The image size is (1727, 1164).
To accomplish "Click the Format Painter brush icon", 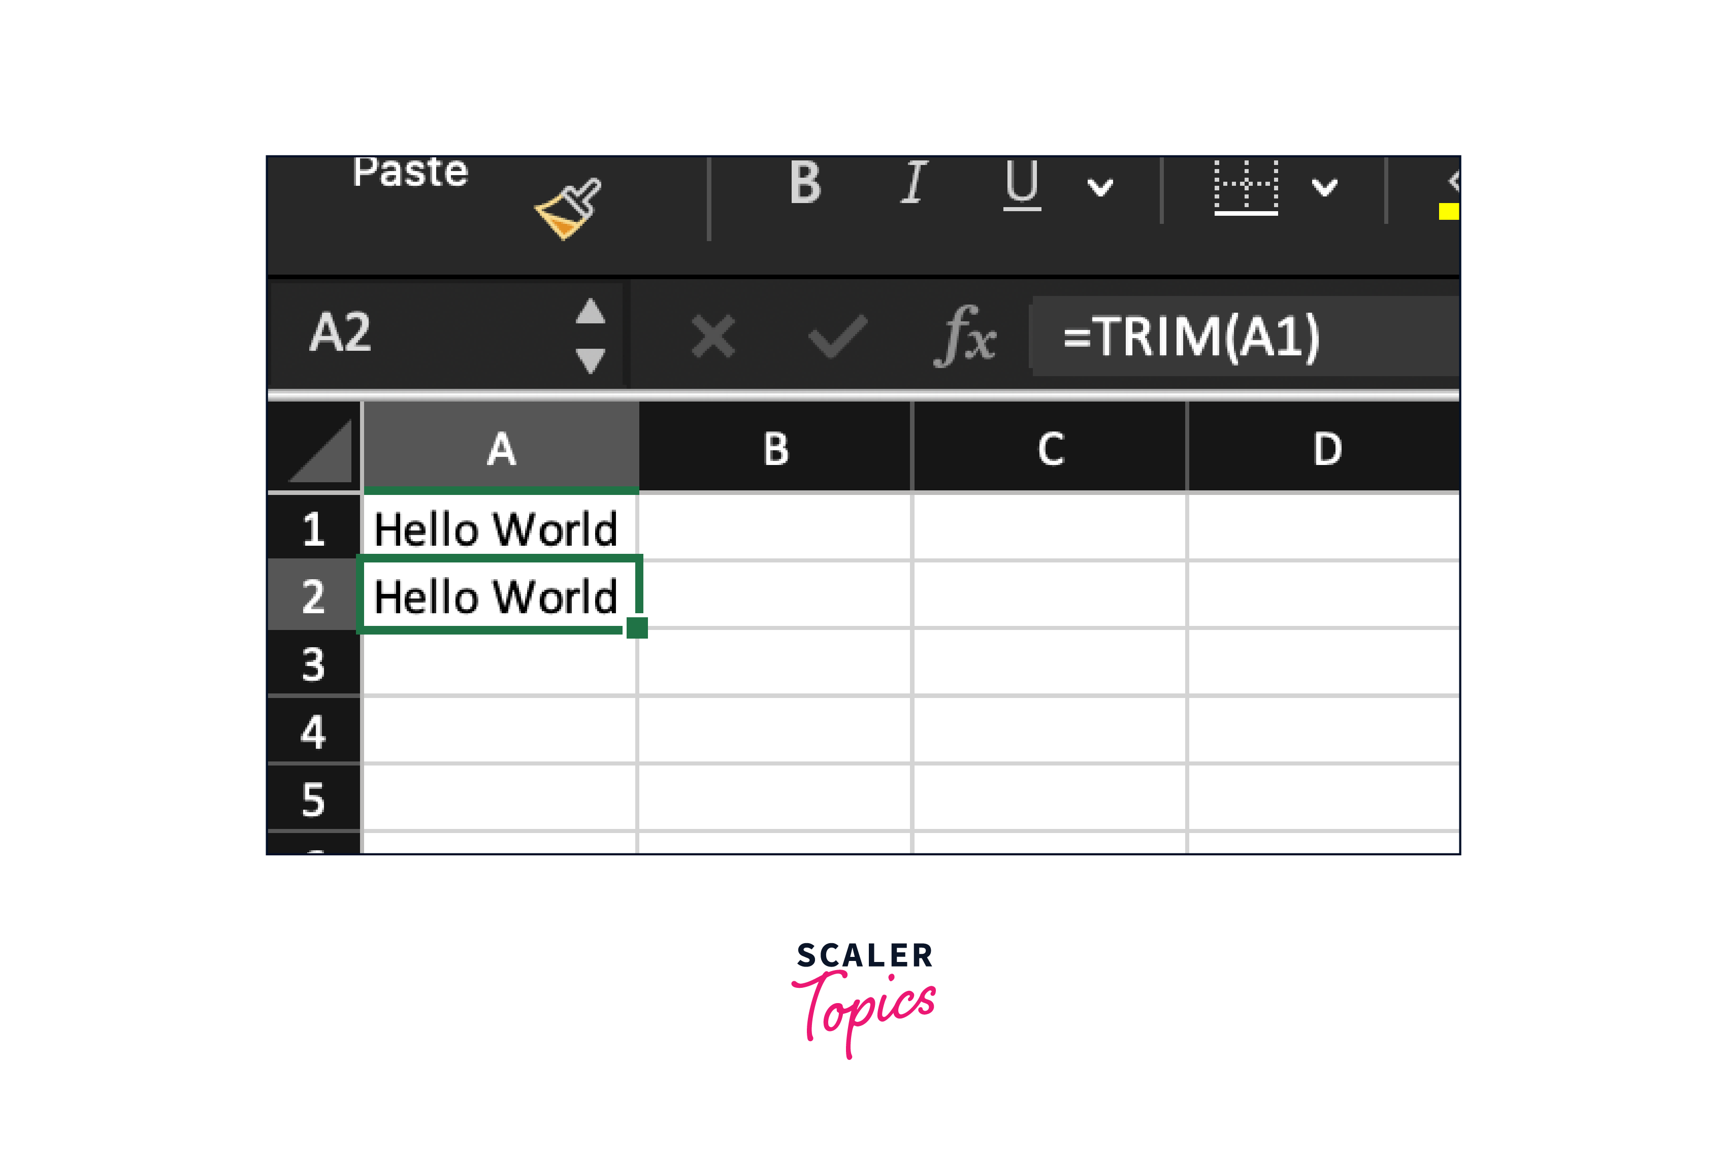I will point(568,209).
